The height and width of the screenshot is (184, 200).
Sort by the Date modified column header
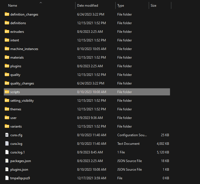point(87,6)
